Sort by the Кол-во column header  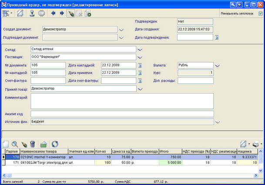tap(103, 152)
